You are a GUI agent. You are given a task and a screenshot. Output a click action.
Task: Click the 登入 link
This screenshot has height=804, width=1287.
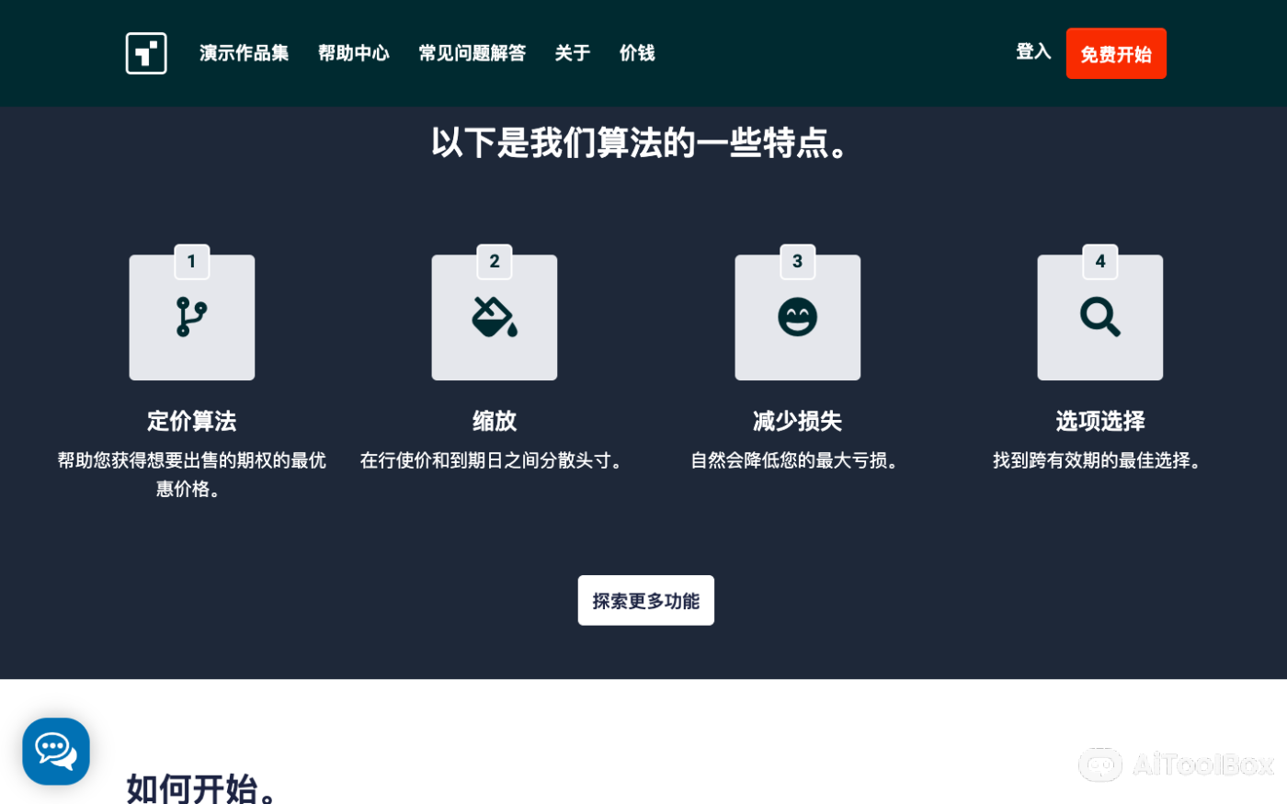1033,52
